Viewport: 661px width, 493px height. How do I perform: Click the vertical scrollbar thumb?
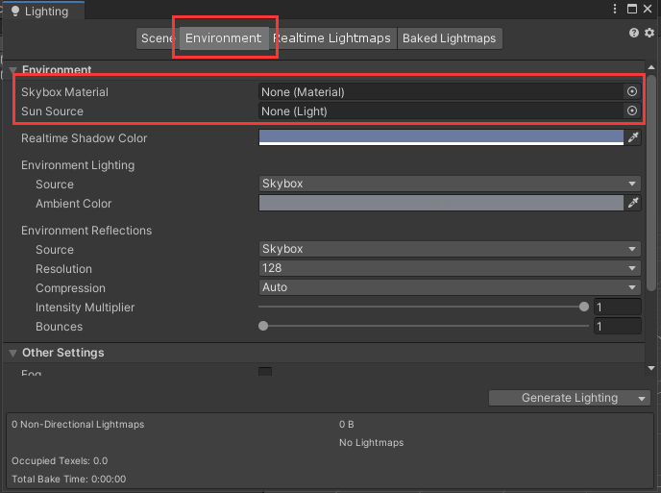651,183
